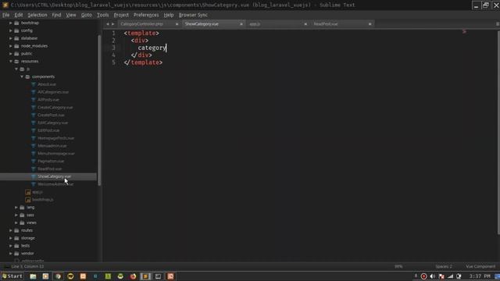Open the Find menu
Viewport: 500px width, 281px height.
click(x=56, y=15)
